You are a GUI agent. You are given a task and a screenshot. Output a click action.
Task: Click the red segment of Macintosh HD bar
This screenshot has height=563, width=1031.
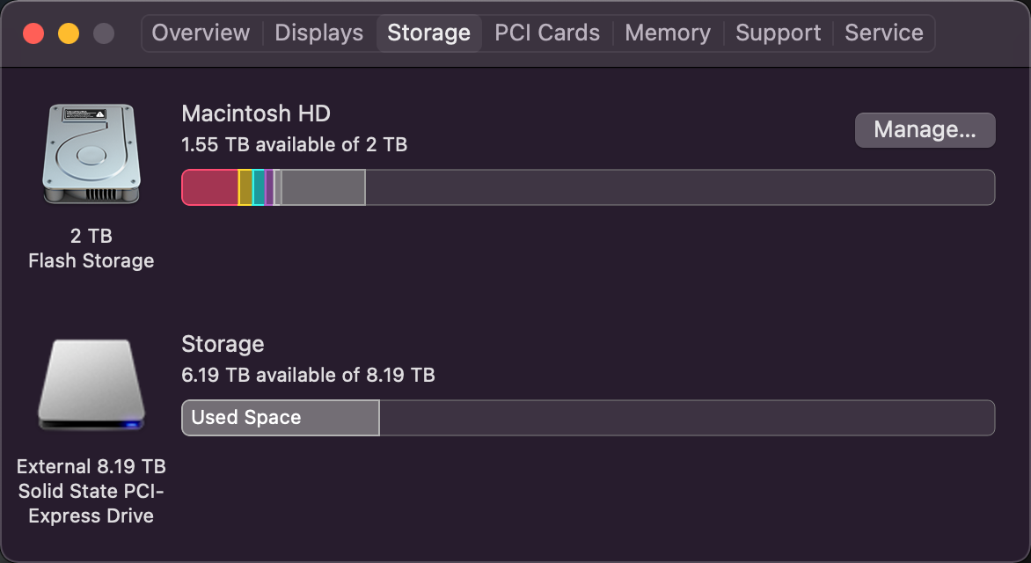(x=209, y=187)
